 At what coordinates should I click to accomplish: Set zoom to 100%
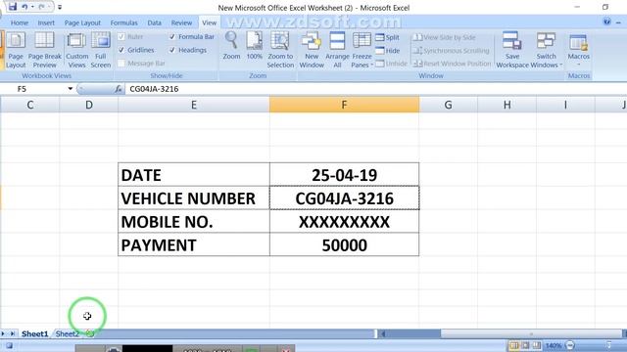(x=255, y=46)
